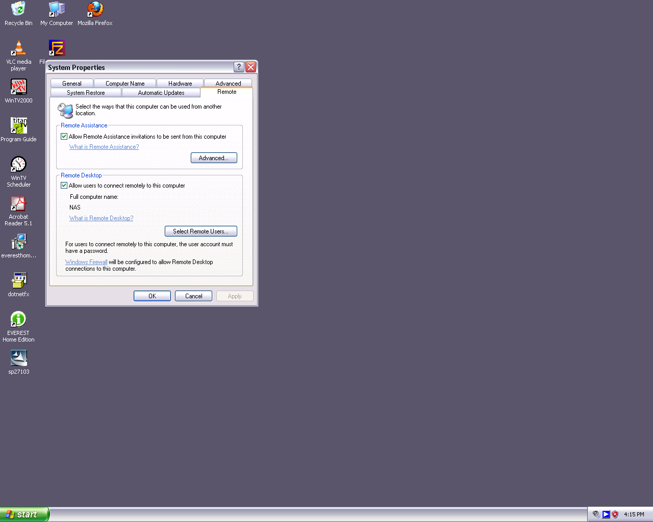This screenshot has width=653, height=522.
Task: Open the VLC media player icon
Action: pyautogui.click(x=18, y=49)
